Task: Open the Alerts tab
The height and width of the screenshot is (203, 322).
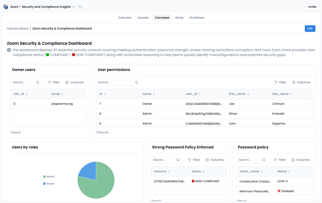Action: [x=179, y=18]
